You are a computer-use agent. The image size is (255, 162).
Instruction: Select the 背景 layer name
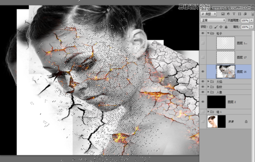coord(231,122)
